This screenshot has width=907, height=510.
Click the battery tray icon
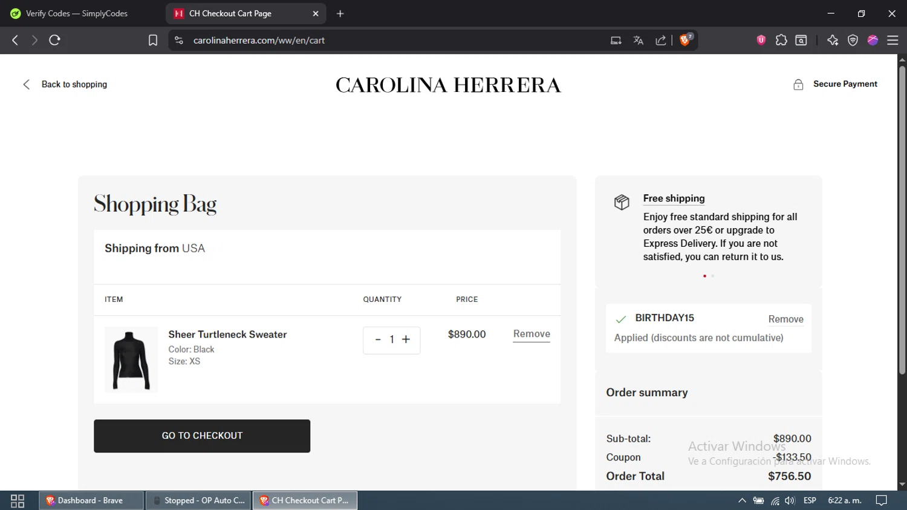point(758,501)
